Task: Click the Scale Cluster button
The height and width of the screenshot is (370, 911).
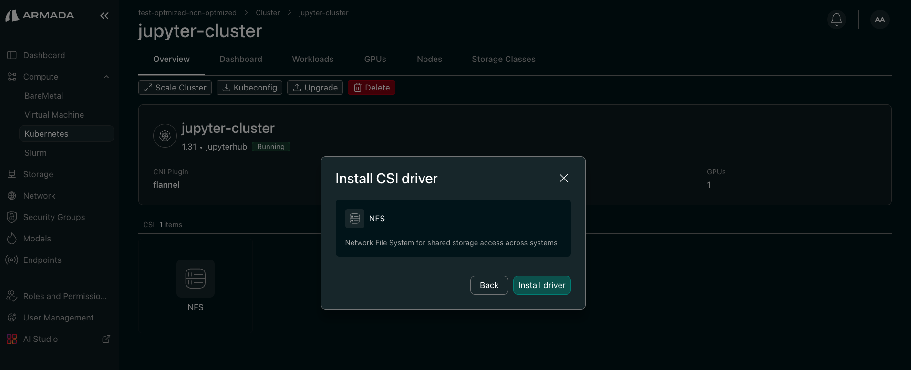Action: 175,88
